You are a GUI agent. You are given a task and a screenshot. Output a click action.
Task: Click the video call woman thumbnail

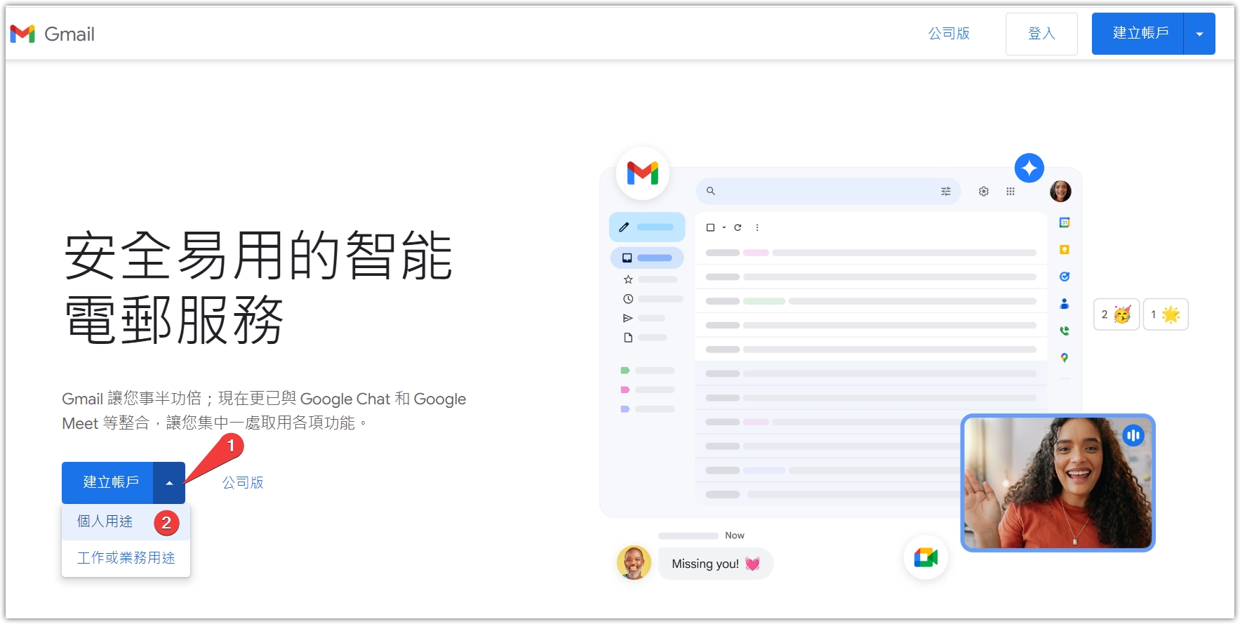[1057, 483]
